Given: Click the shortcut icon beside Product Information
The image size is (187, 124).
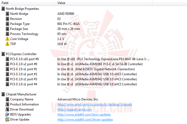Looking at the screenshot, I should (x=7, y=104).
